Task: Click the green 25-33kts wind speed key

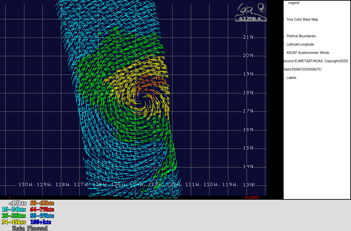Action: coord(14,216)
